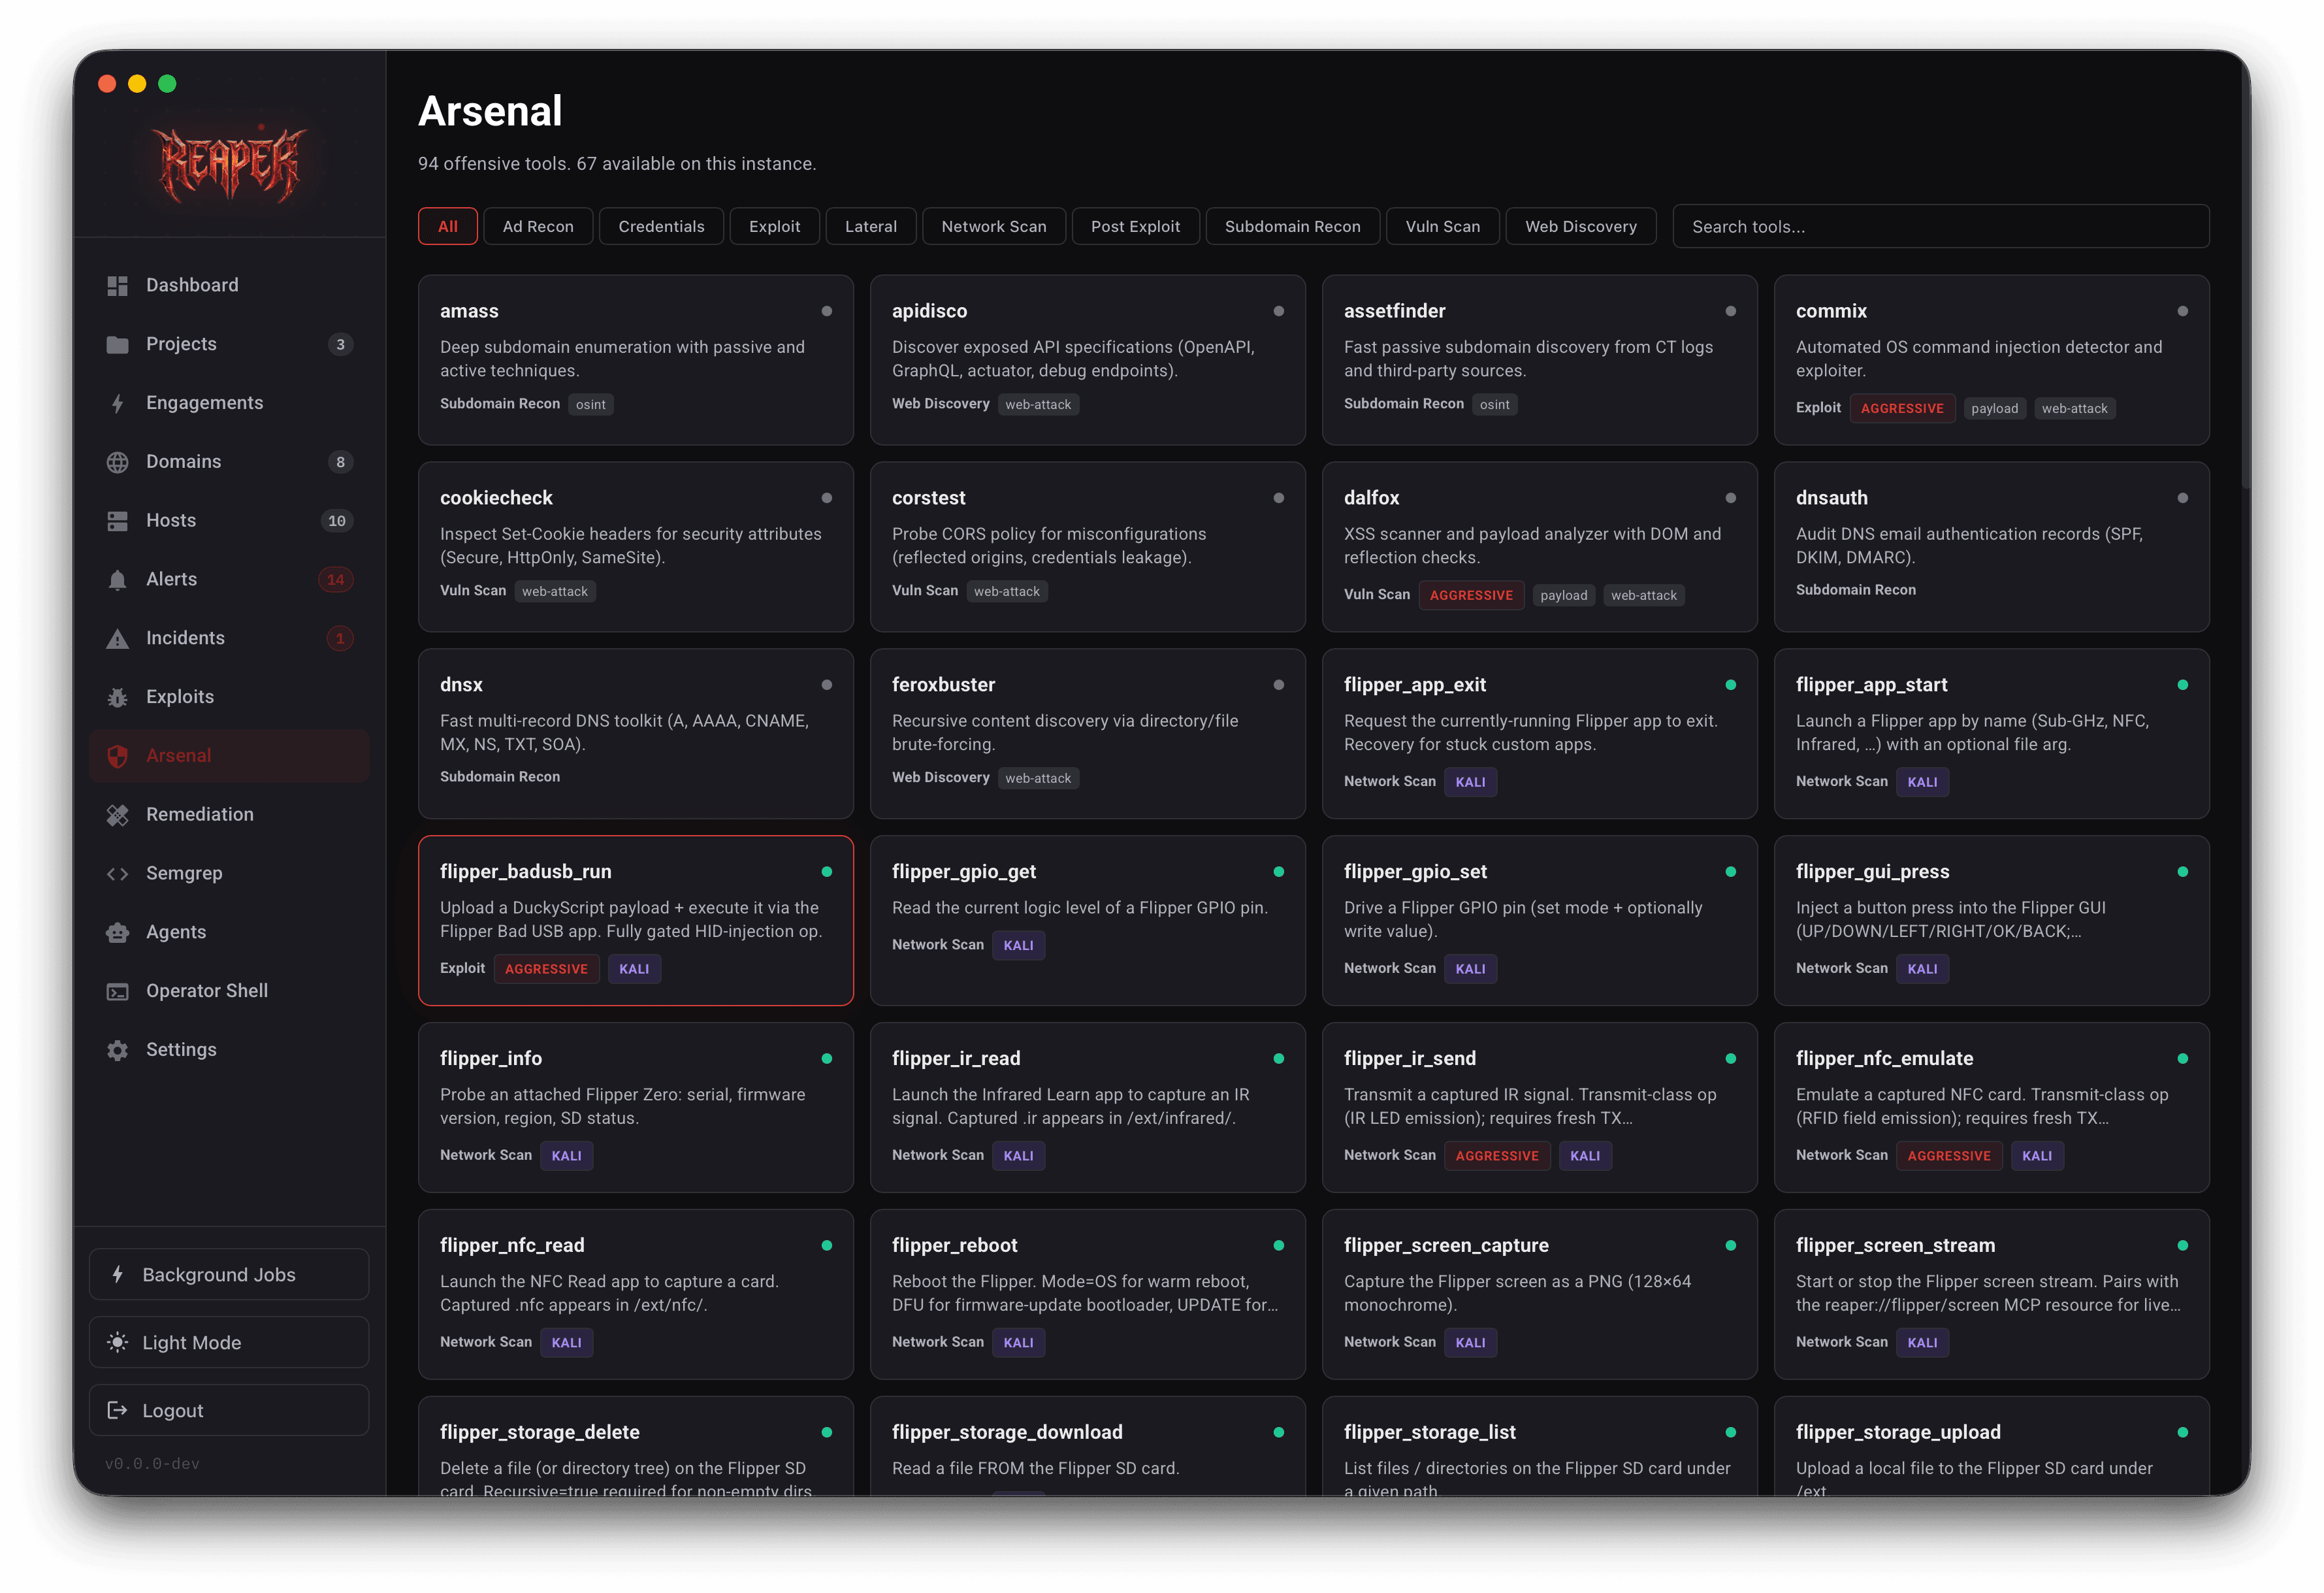Click the Arsenal shield icon
The height and width of the screenshot is (1593, 2324).
pos(117,757)
